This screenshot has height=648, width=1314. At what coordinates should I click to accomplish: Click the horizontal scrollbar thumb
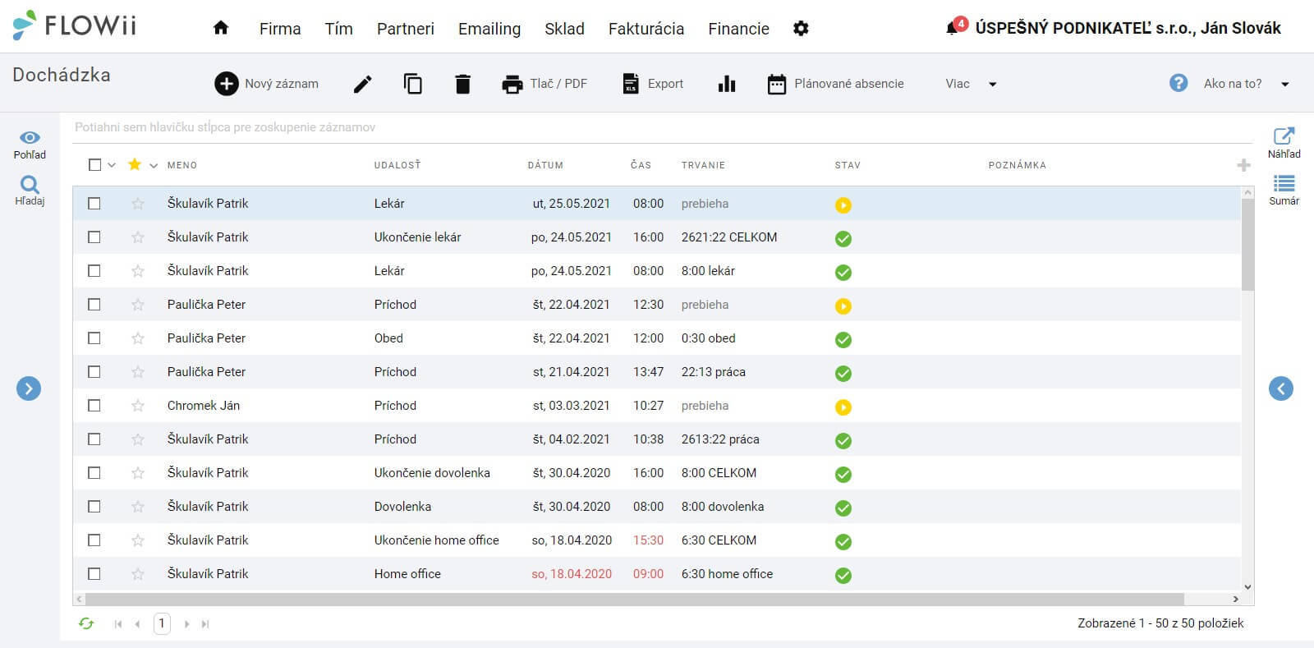pos(634,600)
